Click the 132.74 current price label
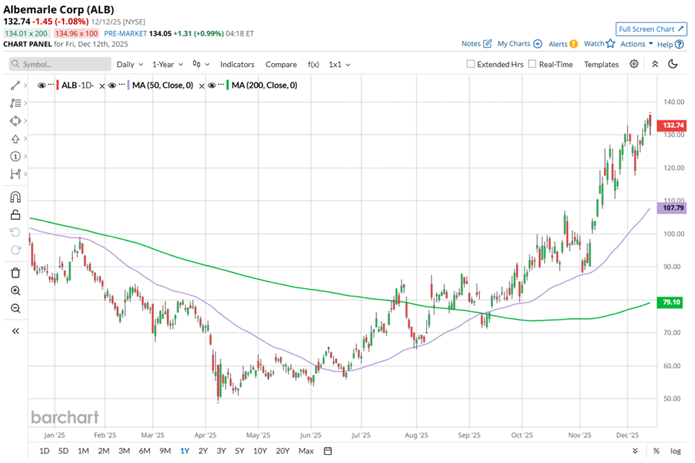 point(672,126)
